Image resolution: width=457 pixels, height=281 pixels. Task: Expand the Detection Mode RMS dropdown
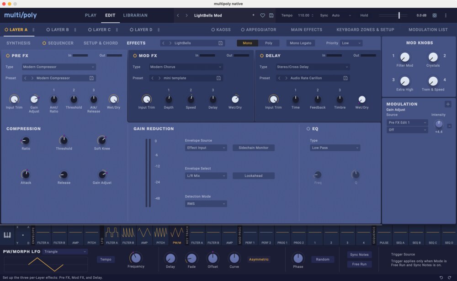click(x=206, y=204)
